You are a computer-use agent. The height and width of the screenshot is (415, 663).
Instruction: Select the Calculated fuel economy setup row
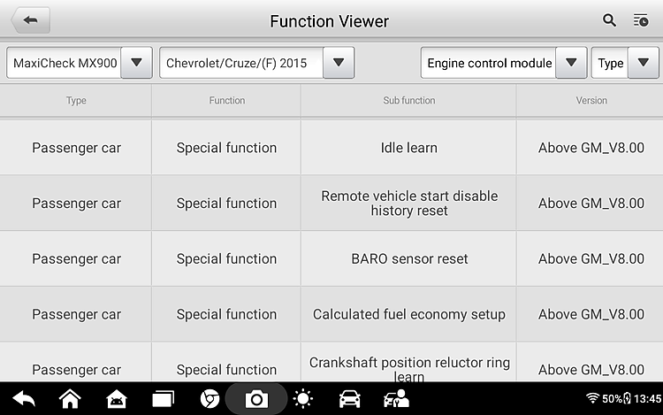tap(331, 314)
